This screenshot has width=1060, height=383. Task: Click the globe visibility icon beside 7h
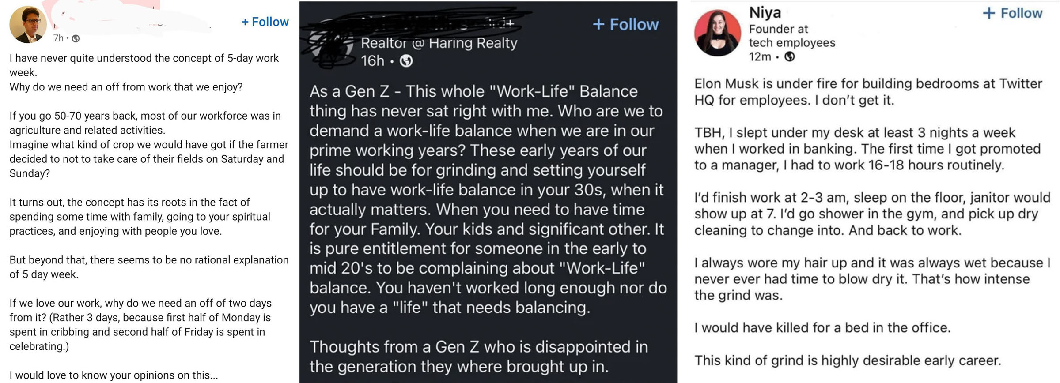[76, 39]
